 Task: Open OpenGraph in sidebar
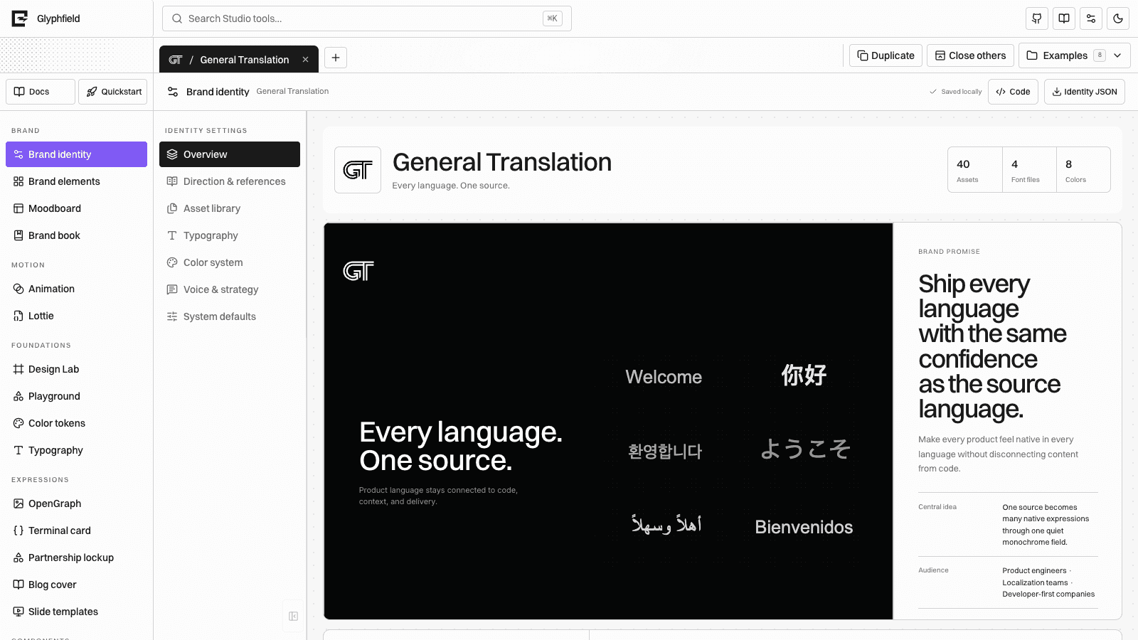click(x=76, y=503)
